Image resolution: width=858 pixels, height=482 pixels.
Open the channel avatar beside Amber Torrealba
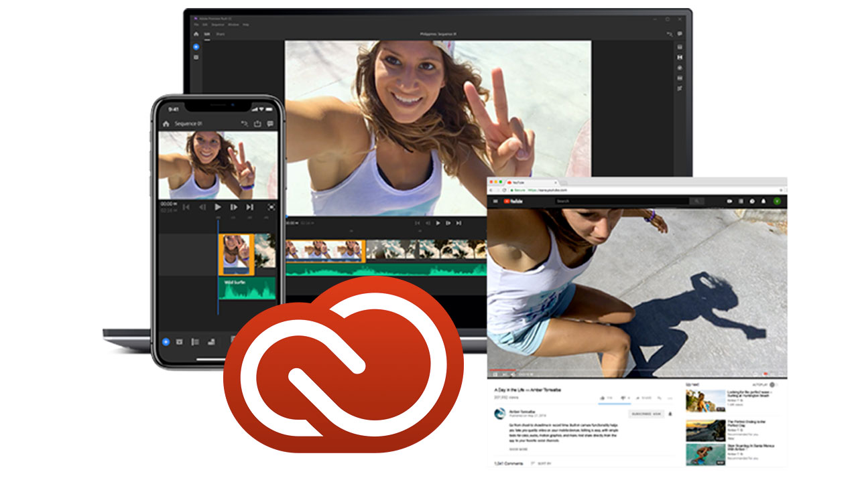[499, 414]
